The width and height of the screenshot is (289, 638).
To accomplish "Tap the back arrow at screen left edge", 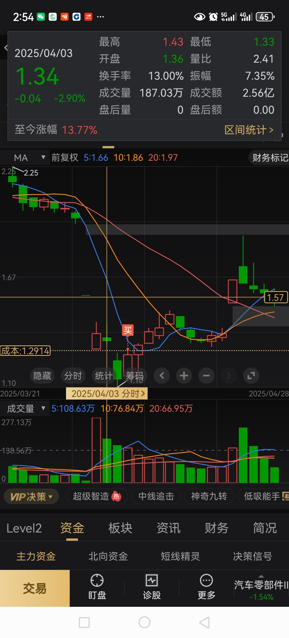I will click(x=5, y=48).
